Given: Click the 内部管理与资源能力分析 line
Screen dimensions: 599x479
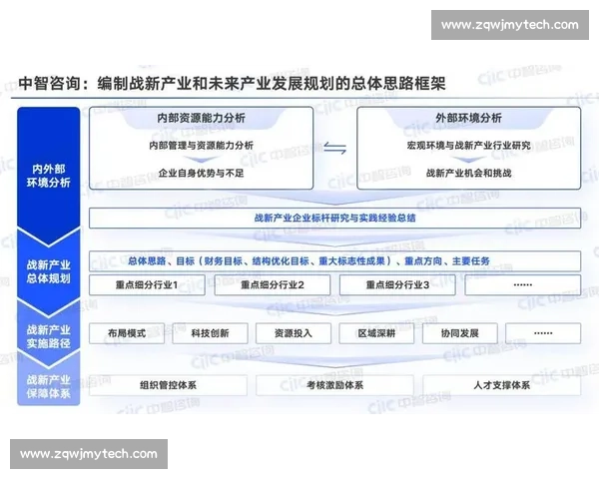Looking at the screenshot, I should click(x=201, y=145).
